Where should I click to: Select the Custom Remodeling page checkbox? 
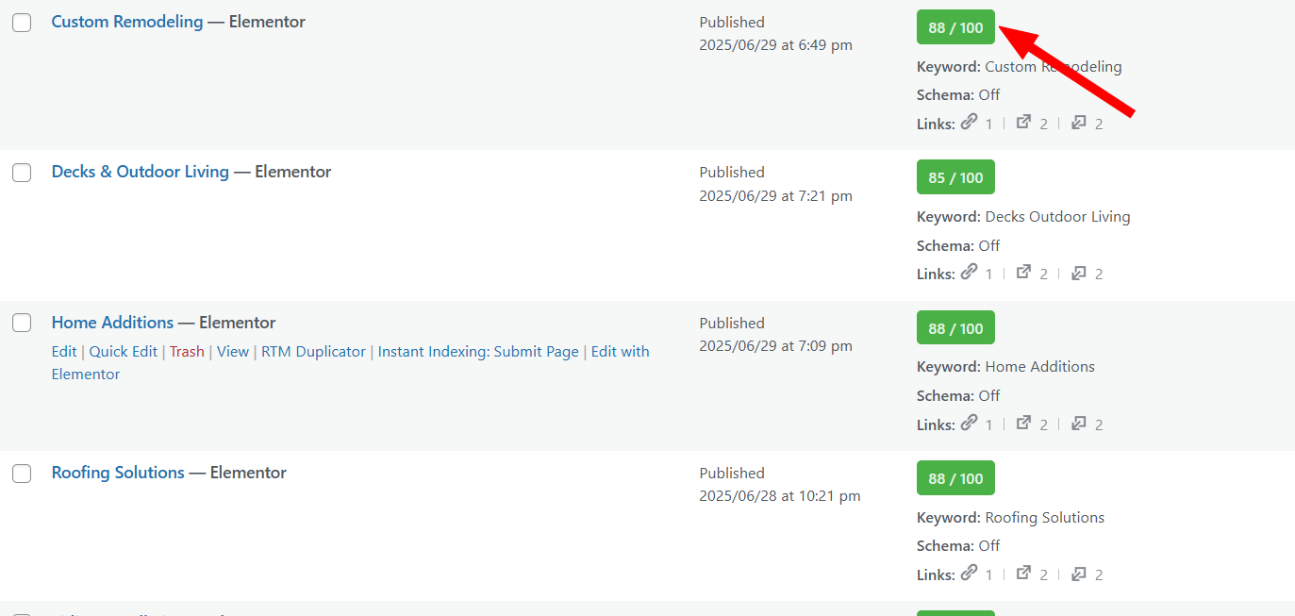pyautogui.click(x=22, y=23)
